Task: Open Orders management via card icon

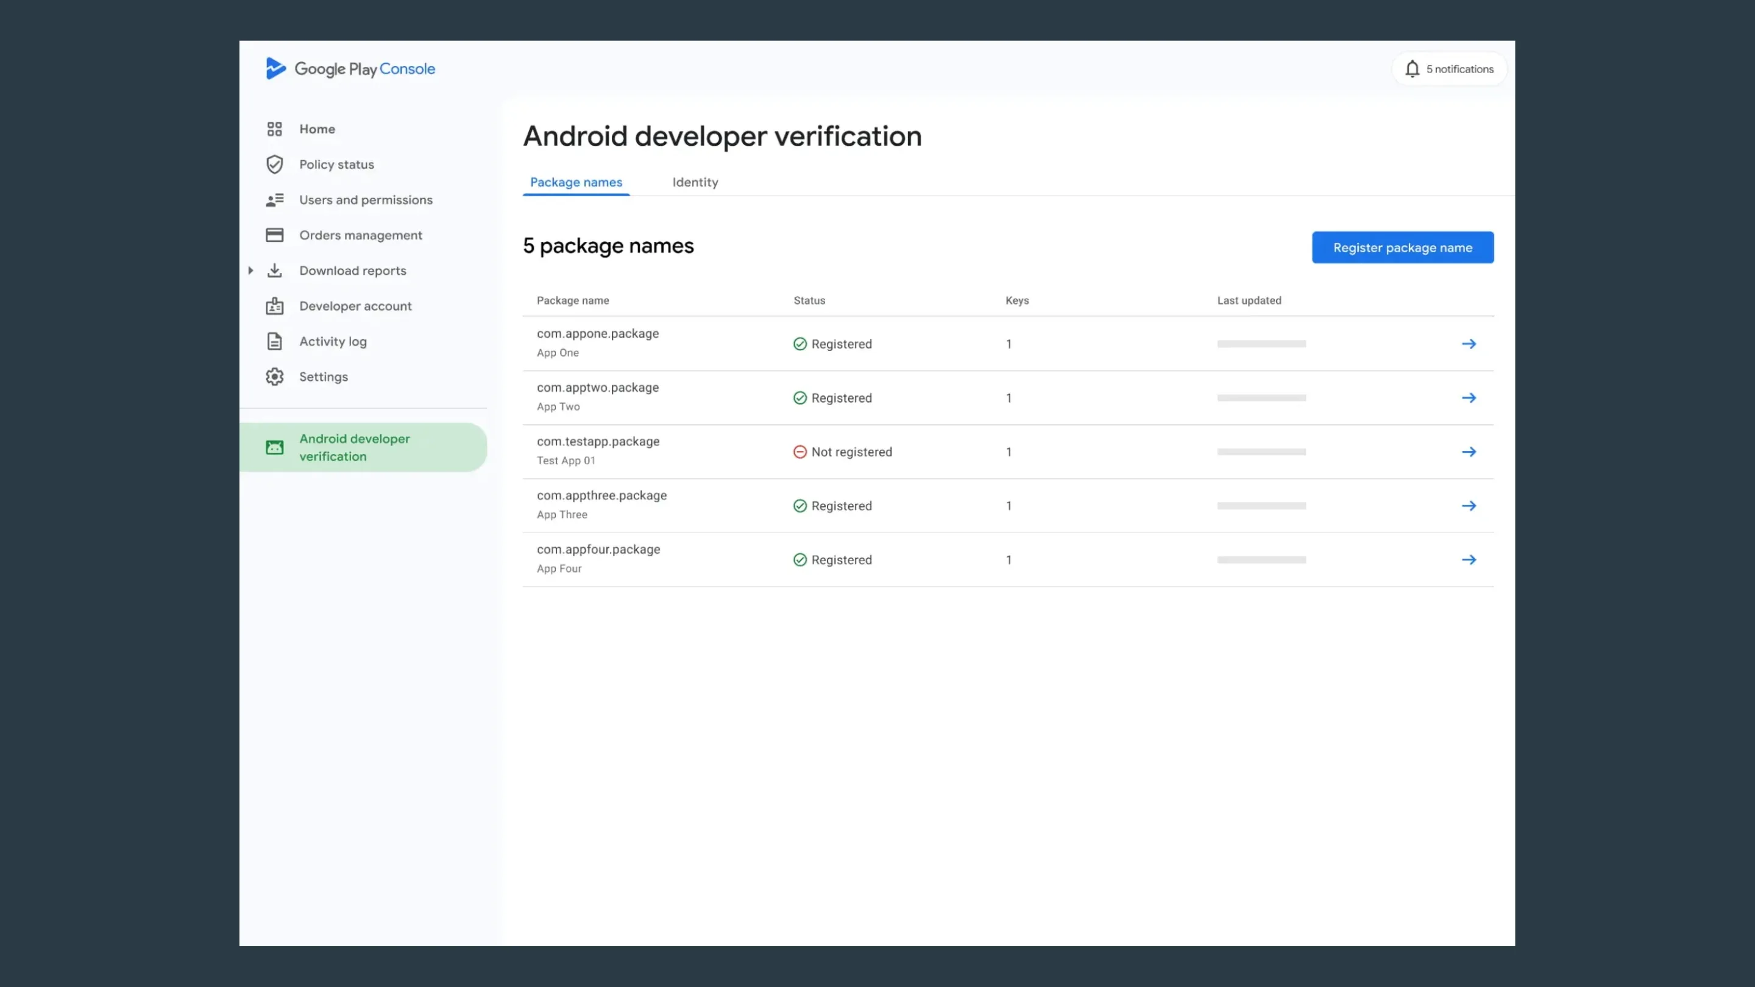Action: click(275, 235)
